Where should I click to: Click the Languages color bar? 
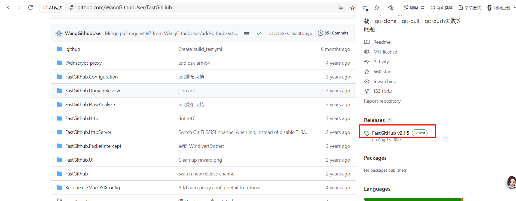pyautogui.click(x=413, y=199)
